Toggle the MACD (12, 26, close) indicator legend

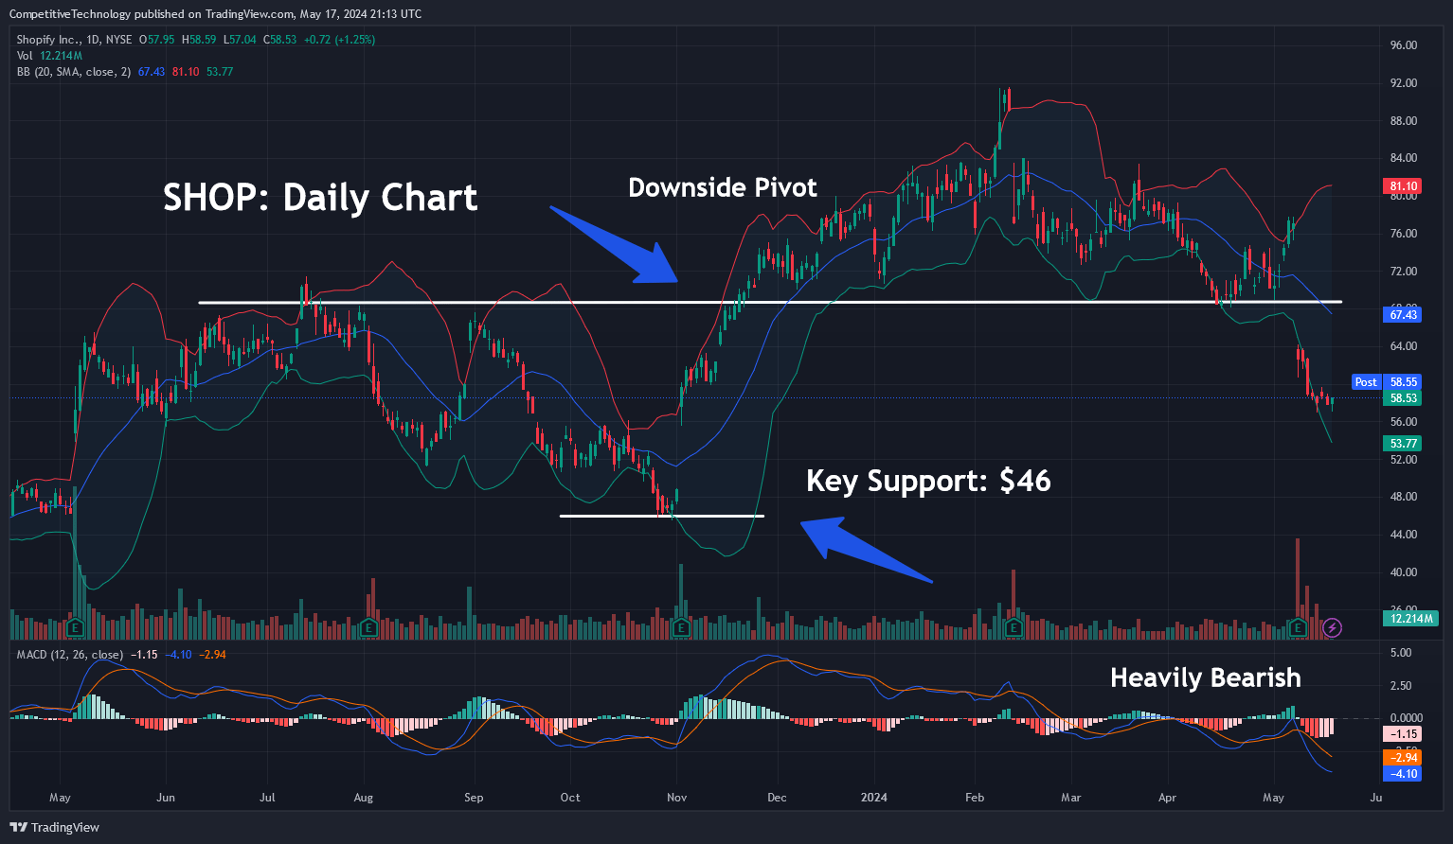pos(69,654)
